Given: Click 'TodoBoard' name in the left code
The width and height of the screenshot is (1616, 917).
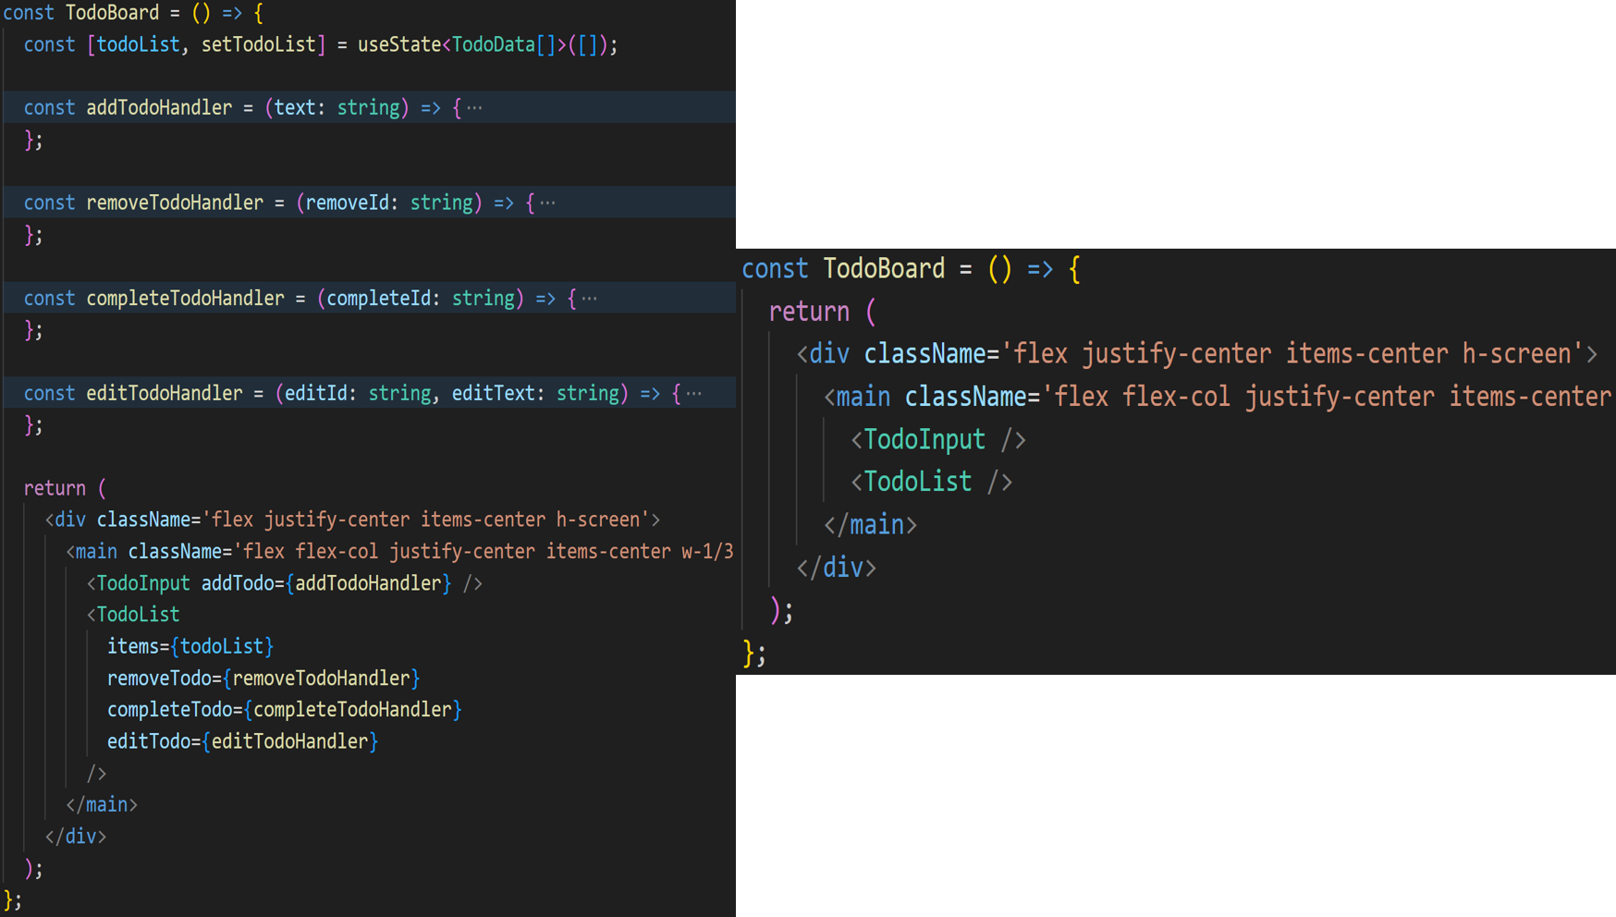Looking at the screenshot, I should (x=112, y=13).
